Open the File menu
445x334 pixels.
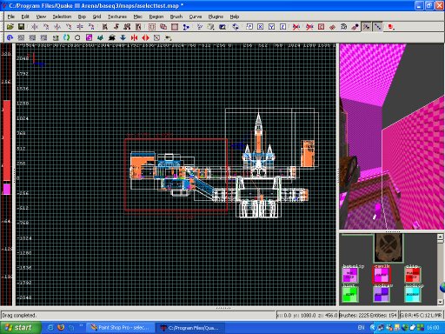[11, 17]
